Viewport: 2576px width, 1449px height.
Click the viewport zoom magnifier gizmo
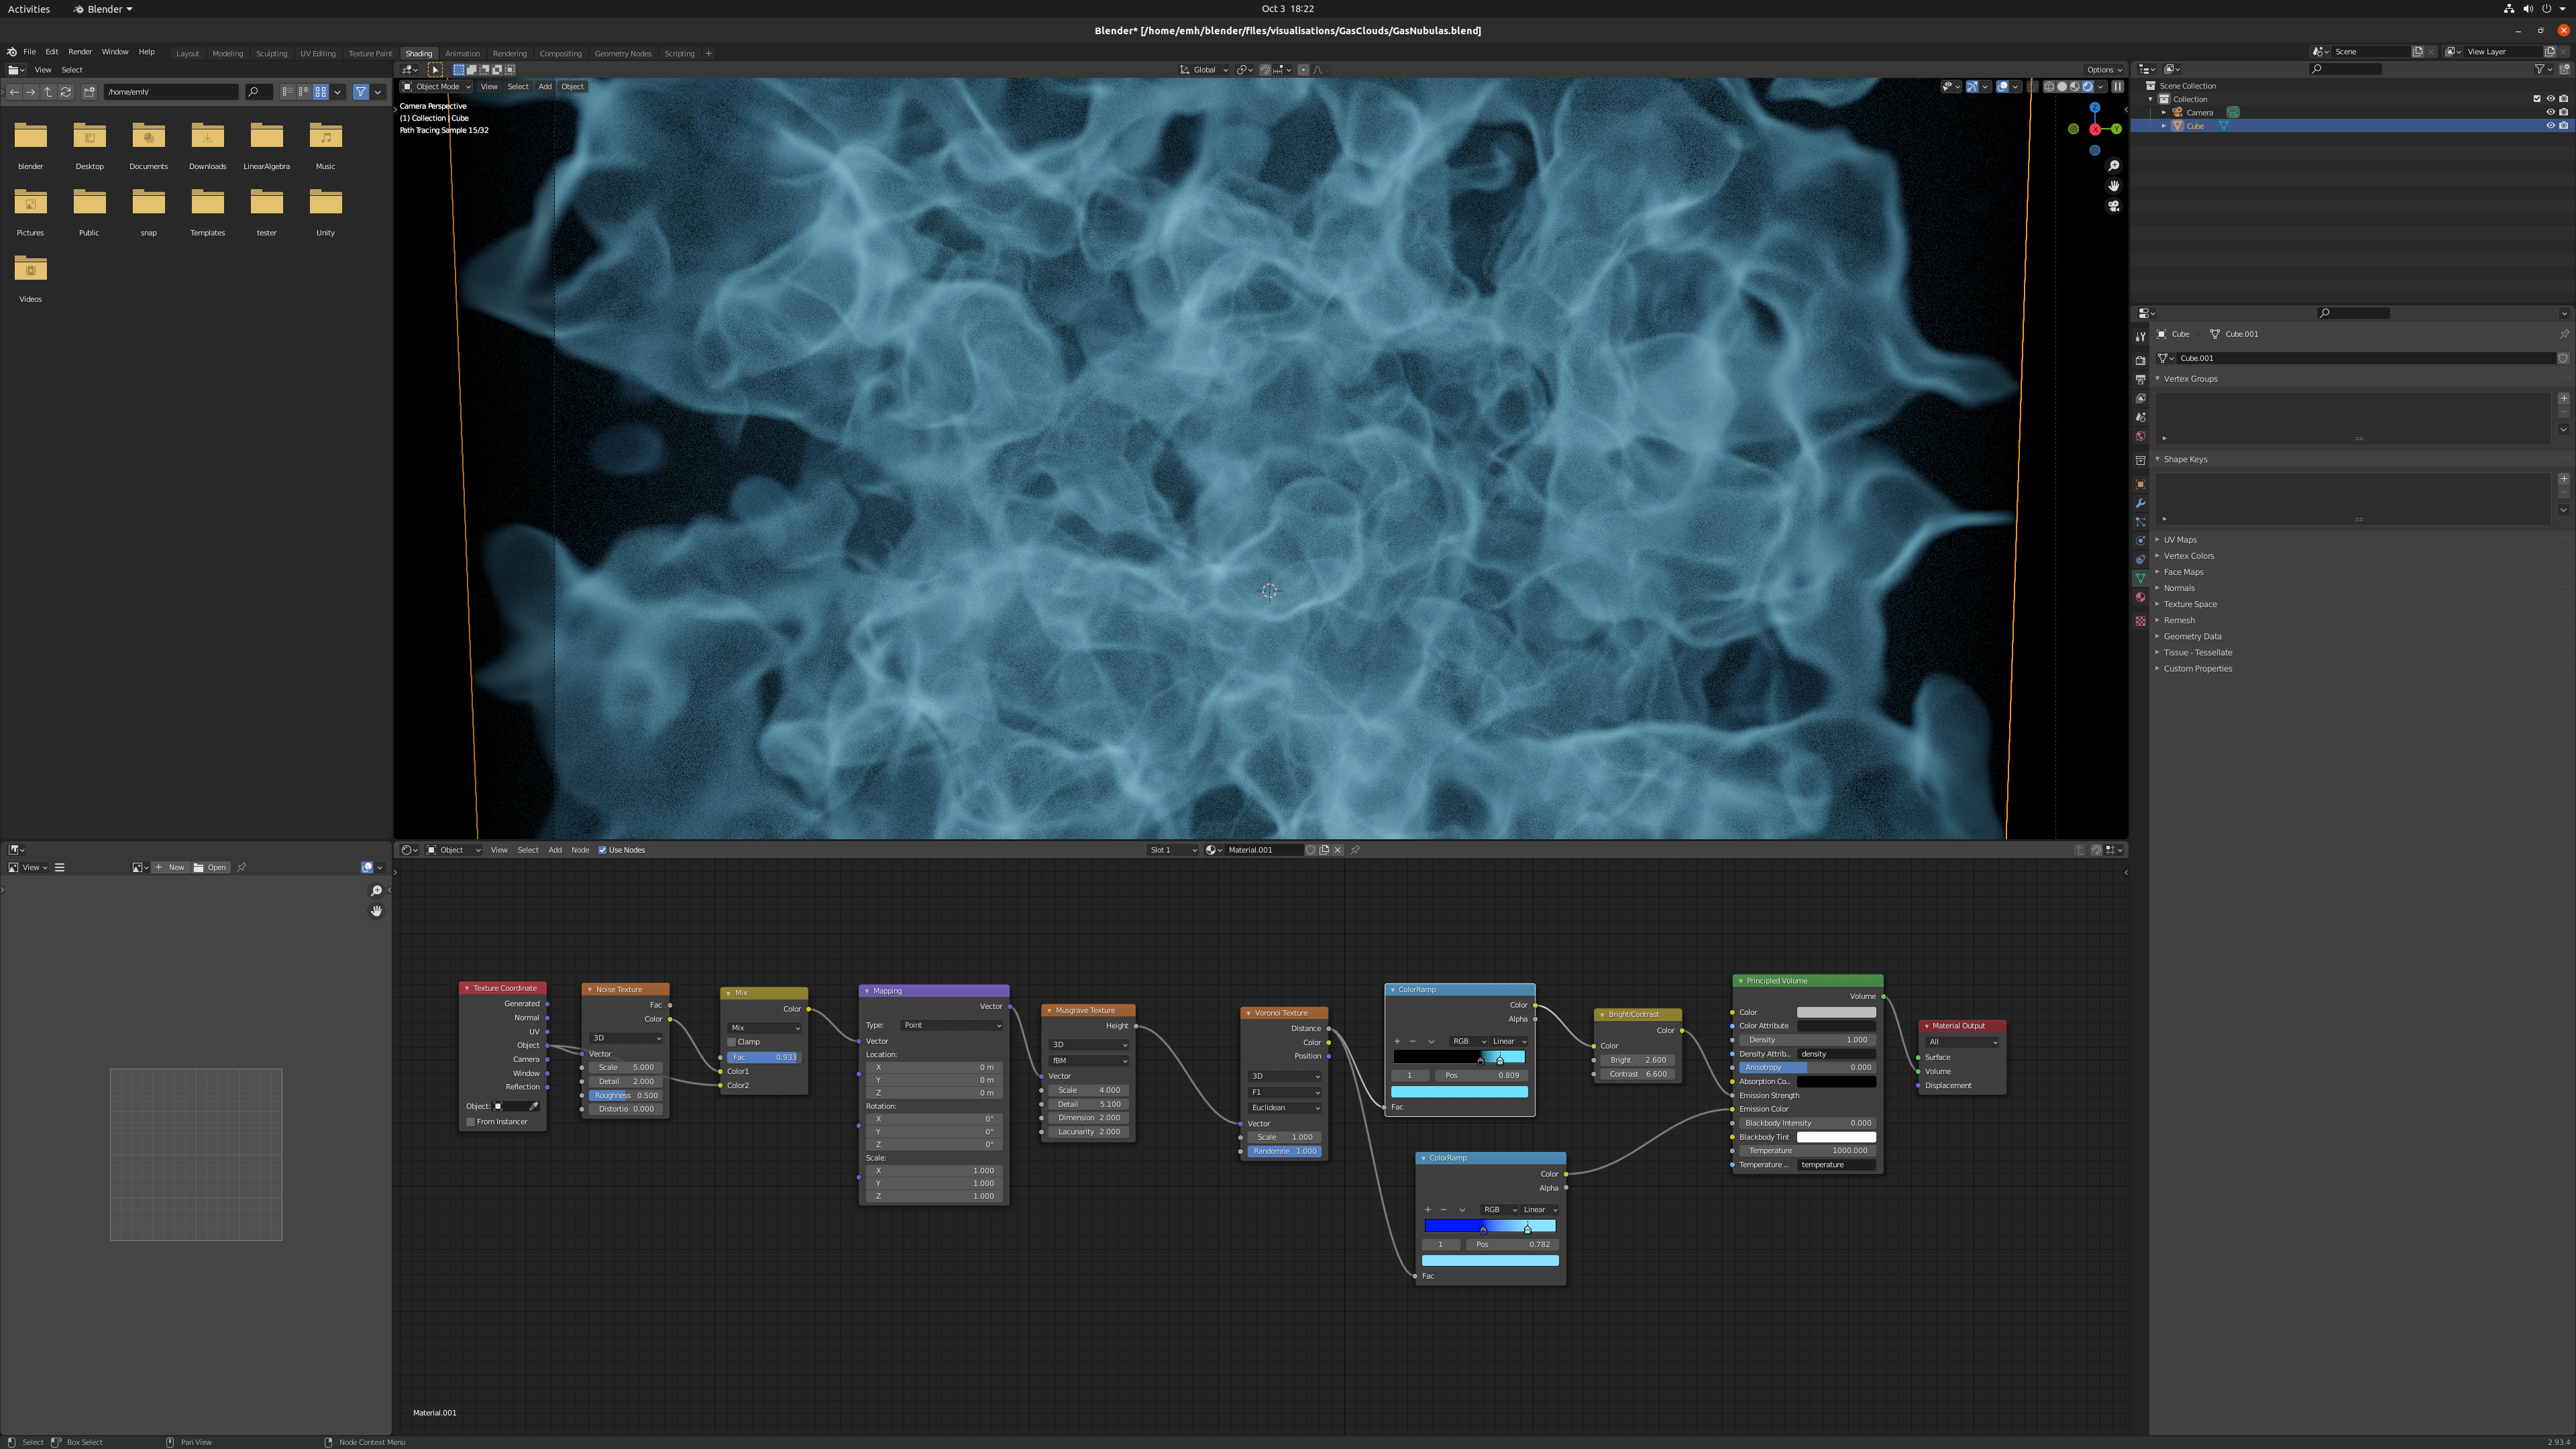click(x=2113, y=165)
